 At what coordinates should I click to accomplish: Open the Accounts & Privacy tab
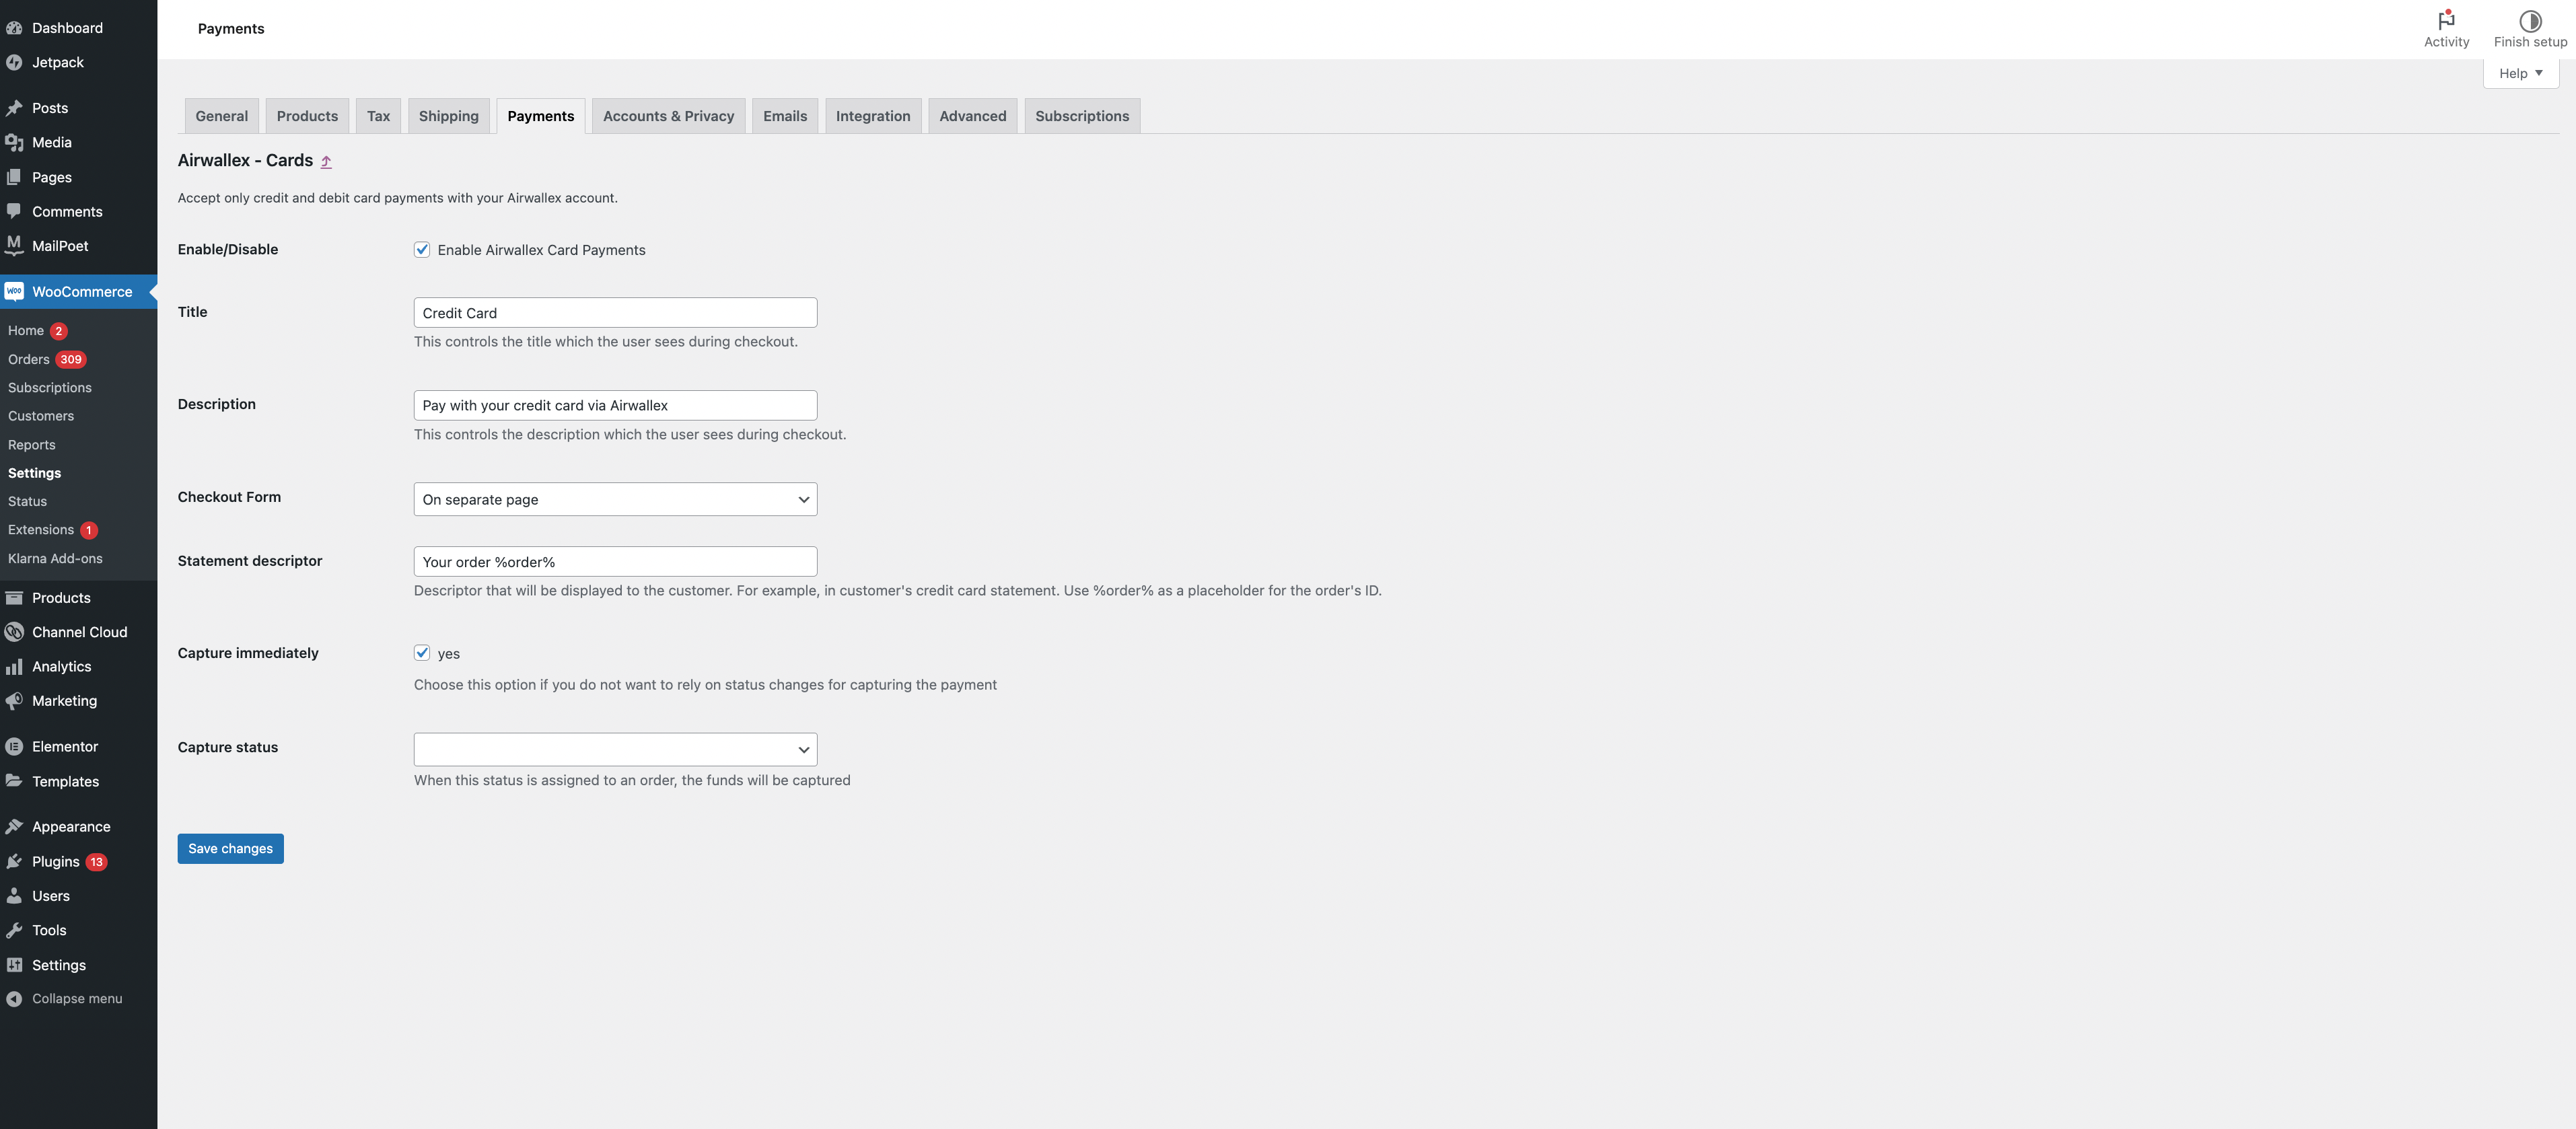[668, 115]
